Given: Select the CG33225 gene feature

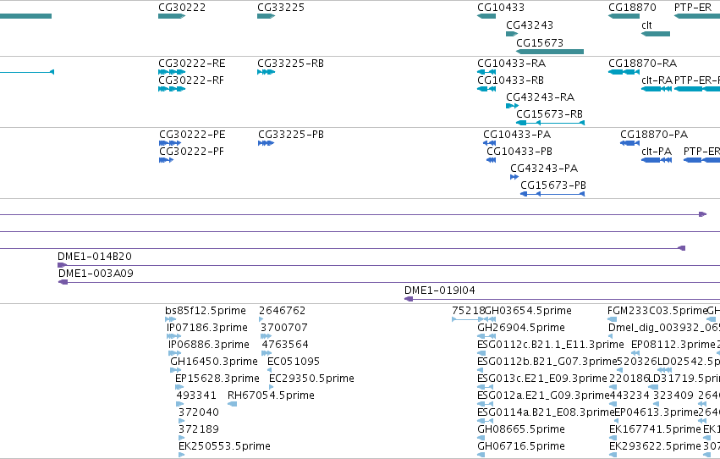Looking at the screenshot, I should (x=266, y=16).
